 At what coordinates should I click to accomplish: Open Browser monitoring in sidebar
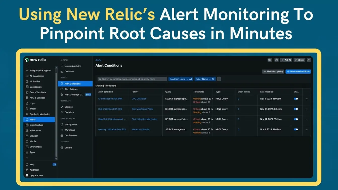click(32, 136)
